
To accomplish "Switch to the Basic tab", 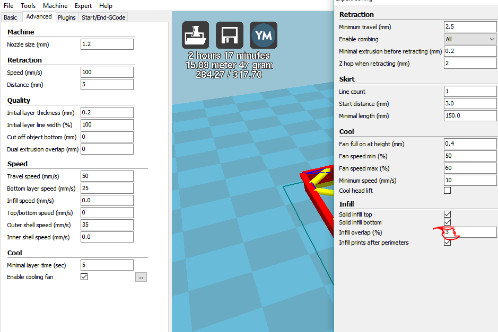I will click(11, 17).
